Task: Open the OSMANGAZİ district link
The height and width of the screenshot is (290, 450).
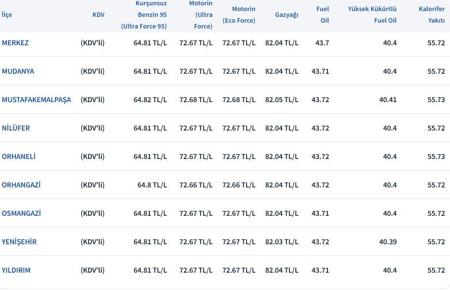Action: tap(21, 213)
